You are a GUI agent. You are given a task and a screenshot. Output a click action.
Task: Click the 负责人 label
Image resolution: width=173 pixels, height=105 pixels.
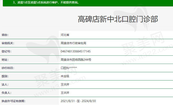(6, 93)
